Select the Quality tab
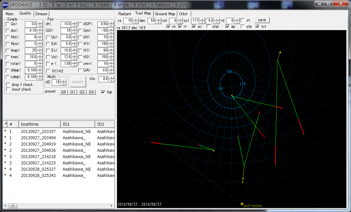 point(25,13)
